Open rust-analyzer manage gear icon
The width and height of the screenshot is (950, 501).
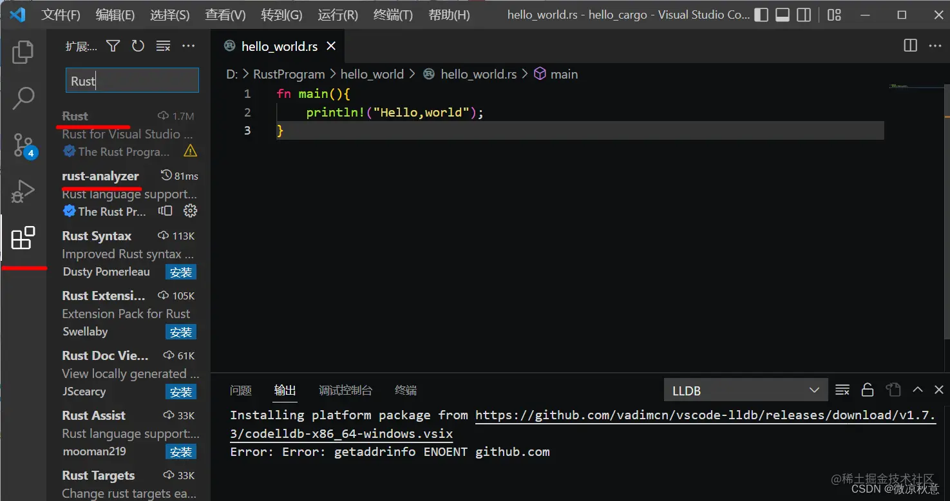tap(190, 211)
